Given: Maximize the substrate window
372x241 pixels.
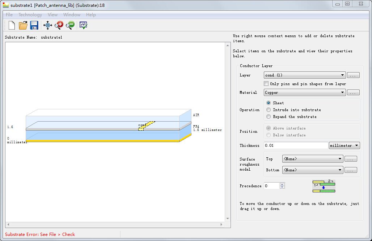Looking at the screenshot, I should pos(347,4).
